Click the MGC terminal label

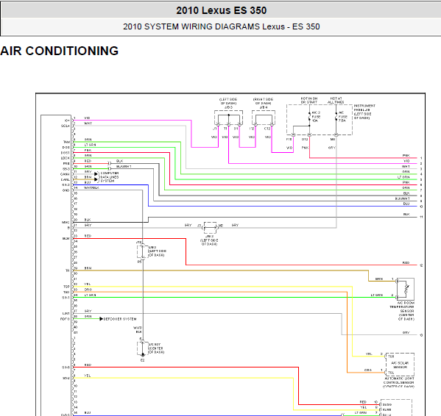pos(66,222)
